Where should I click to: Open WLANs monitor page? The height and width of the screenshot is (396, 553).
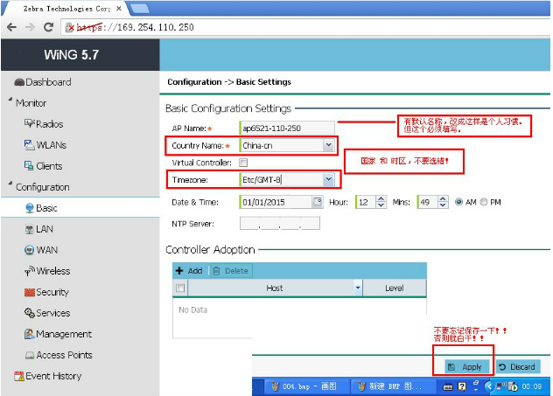click(x=45, y=145)
